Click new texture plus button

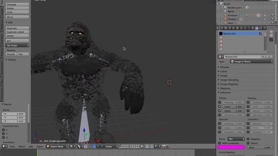point(267,57)
